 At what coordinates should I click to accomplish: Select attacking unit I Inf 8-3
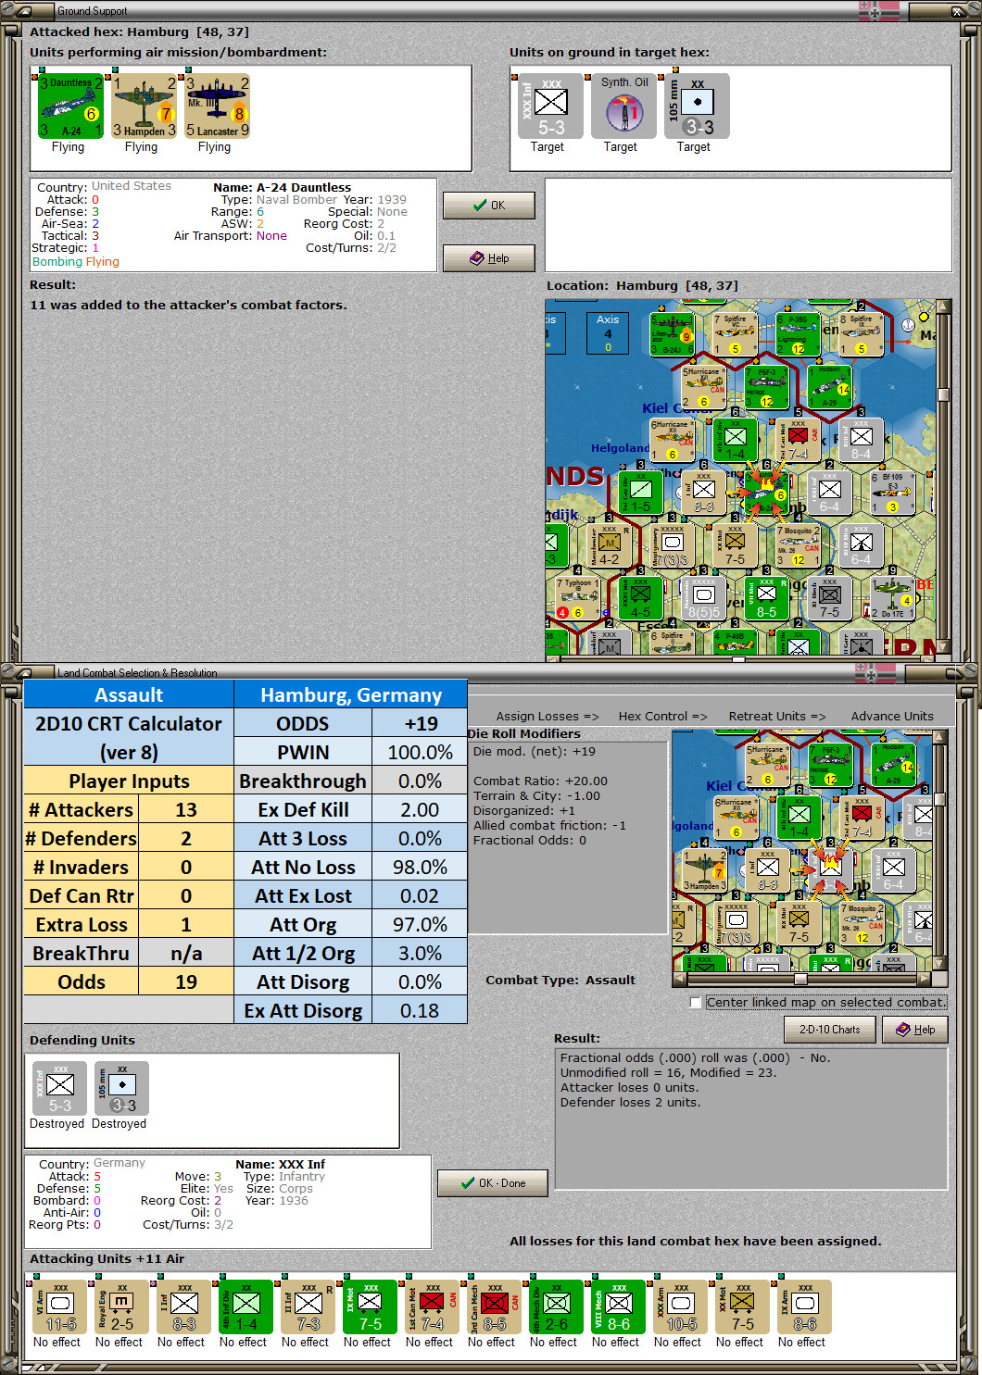pyautogui.click(x=184, y=1307)
